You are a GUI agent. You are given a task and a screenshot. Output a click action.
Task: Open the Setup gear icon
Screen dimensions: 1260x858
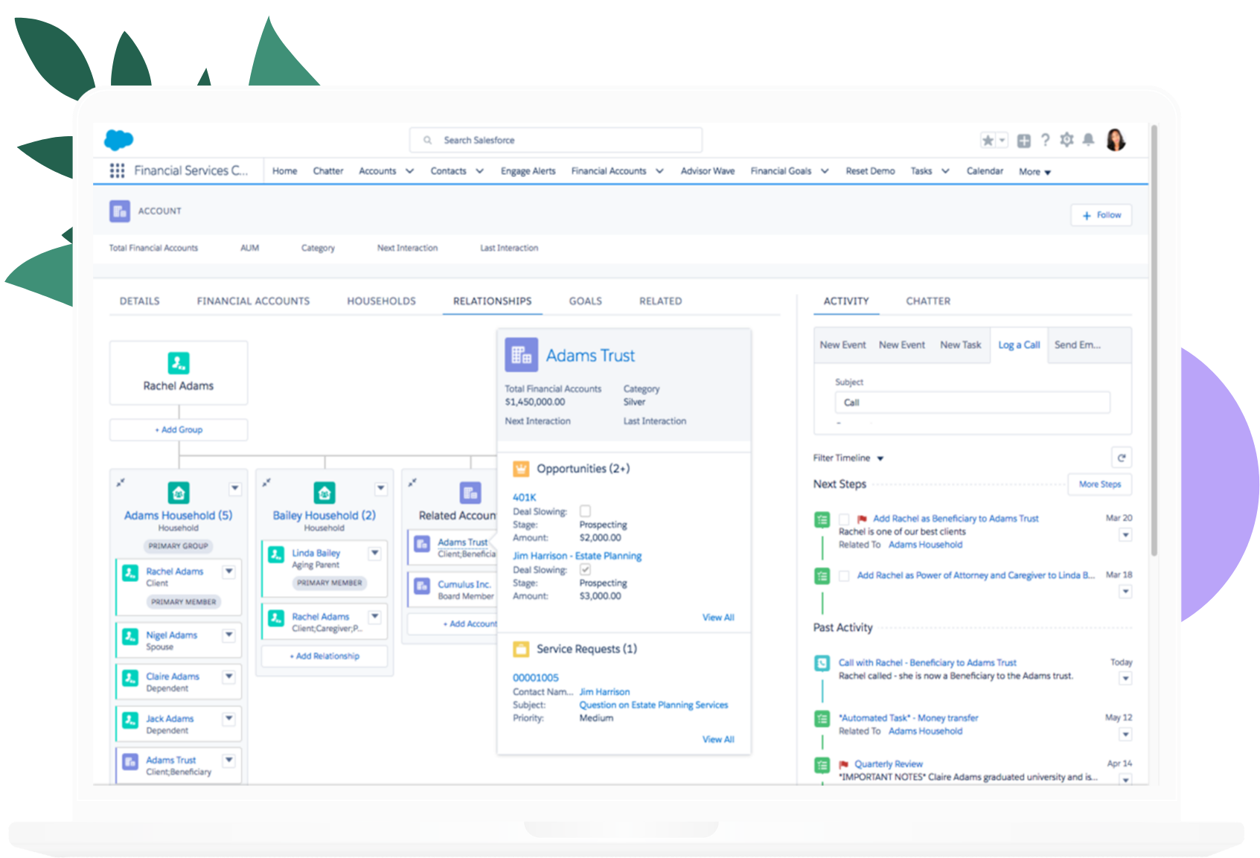point(1066,140)
